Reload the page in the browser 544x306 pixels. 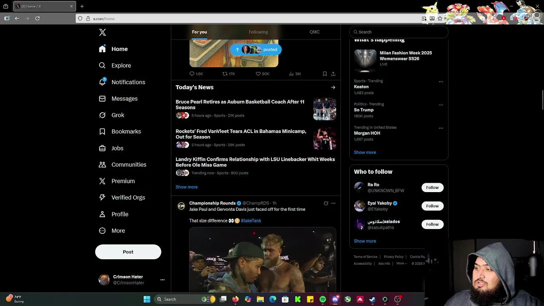pos(37,18)
